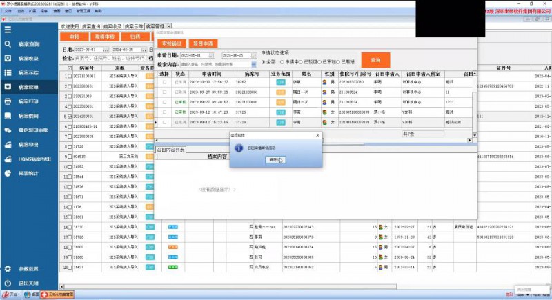Image resolution: width=552 pixels, height=300 pixels.
Task: Open the 申请日期 start date picker
Action: (213, 55)
